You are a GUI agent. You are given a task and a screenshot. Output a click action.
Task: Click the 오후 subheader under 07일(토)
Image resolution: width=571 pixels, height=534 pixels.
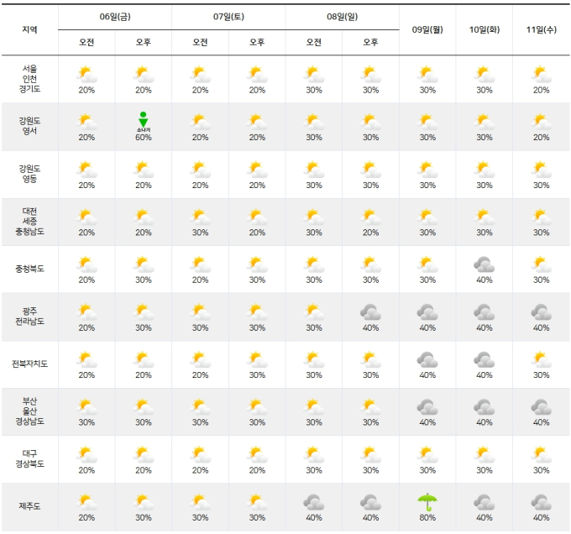(x=257, y=42)
